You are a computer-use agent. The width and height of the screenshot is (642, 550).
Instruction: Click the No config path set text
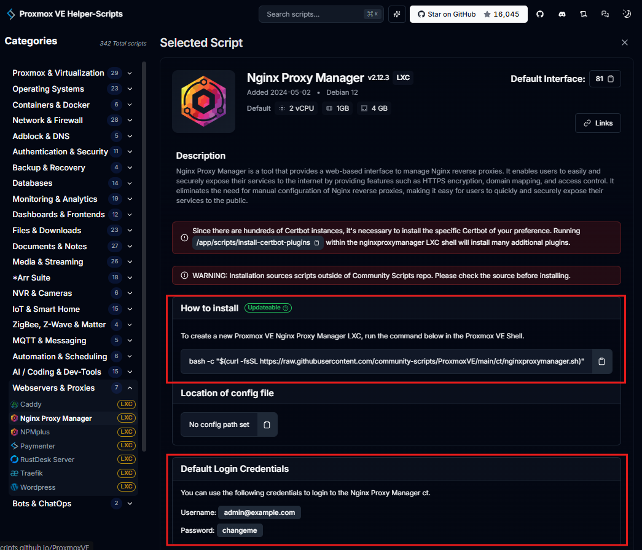coord(219,424)
